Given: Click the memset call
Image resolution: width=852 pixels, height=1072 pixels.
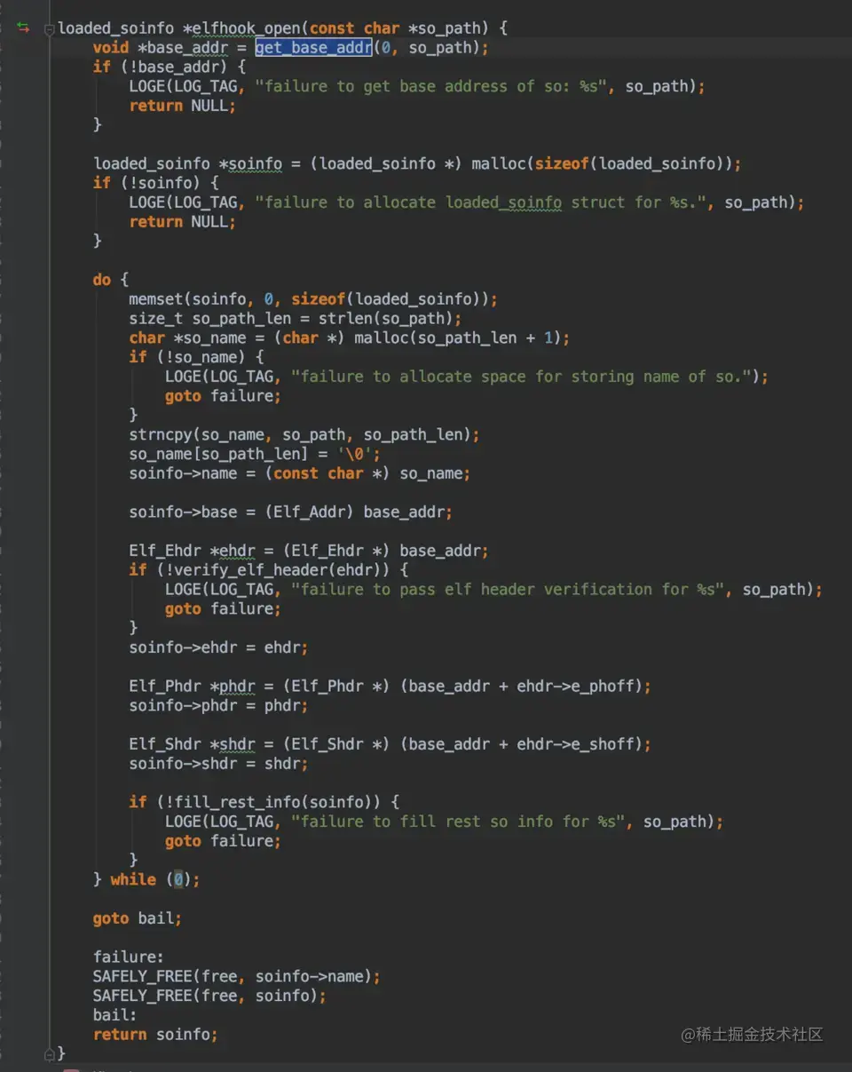Looking at the screenshot, I should point(313,299).
